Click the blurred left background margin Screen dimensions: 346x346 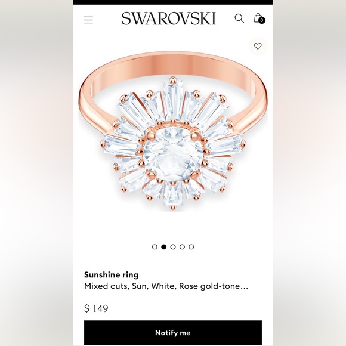pyautogui.click(x=36, y=173)
